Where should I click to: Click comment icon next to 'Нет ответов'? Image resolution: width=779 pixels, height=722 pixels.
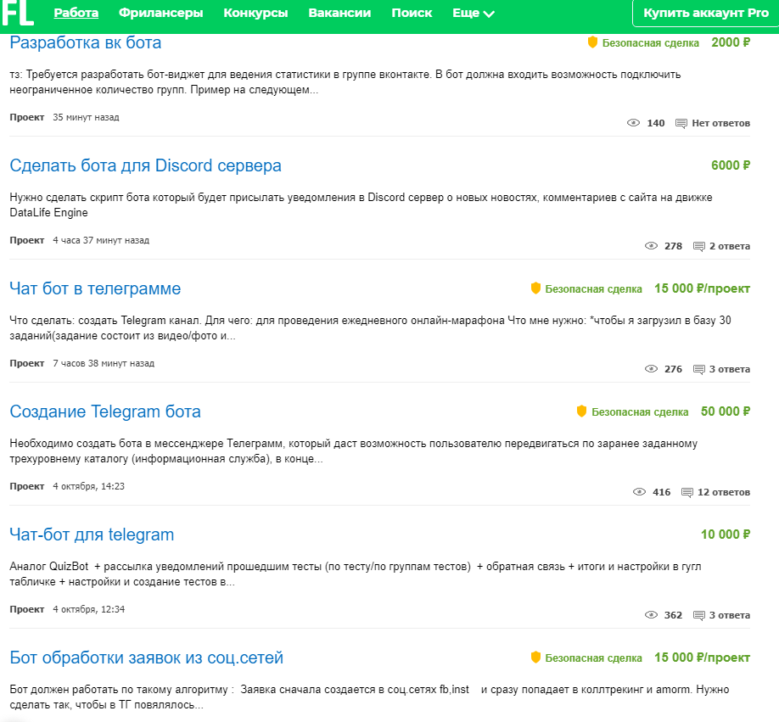pos(681,123)
